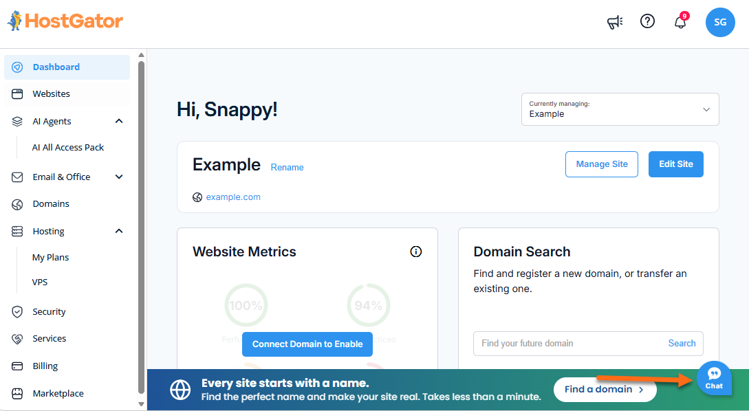Click the Security shield icon
Screen dimensions: 749x411
pyautogui.click(x=17, y=312)
